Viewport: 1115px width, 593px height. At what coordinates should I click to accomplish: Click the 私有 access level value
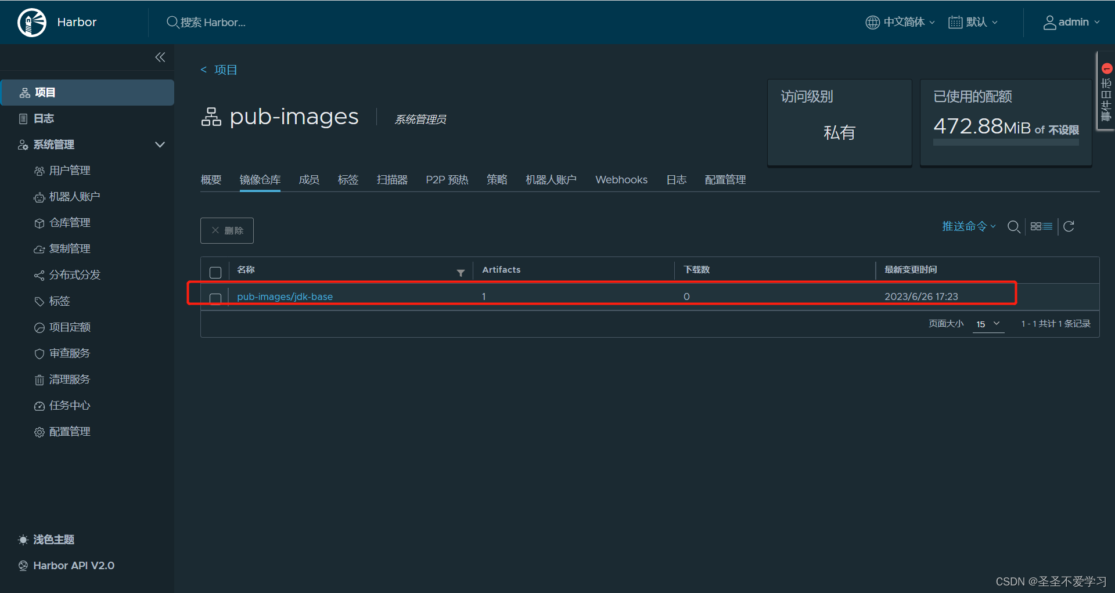pyautogui.click(x=839, y=132)
